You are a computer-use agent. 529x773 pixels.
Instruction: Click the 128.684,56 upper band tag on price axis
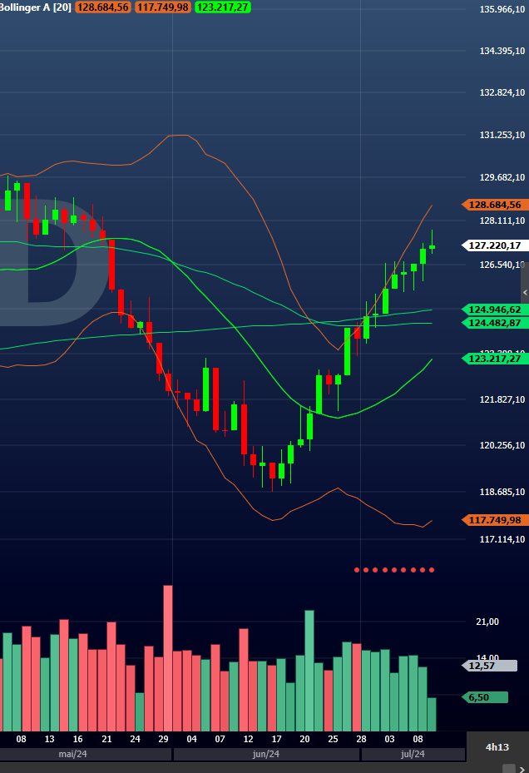point(495,205)
